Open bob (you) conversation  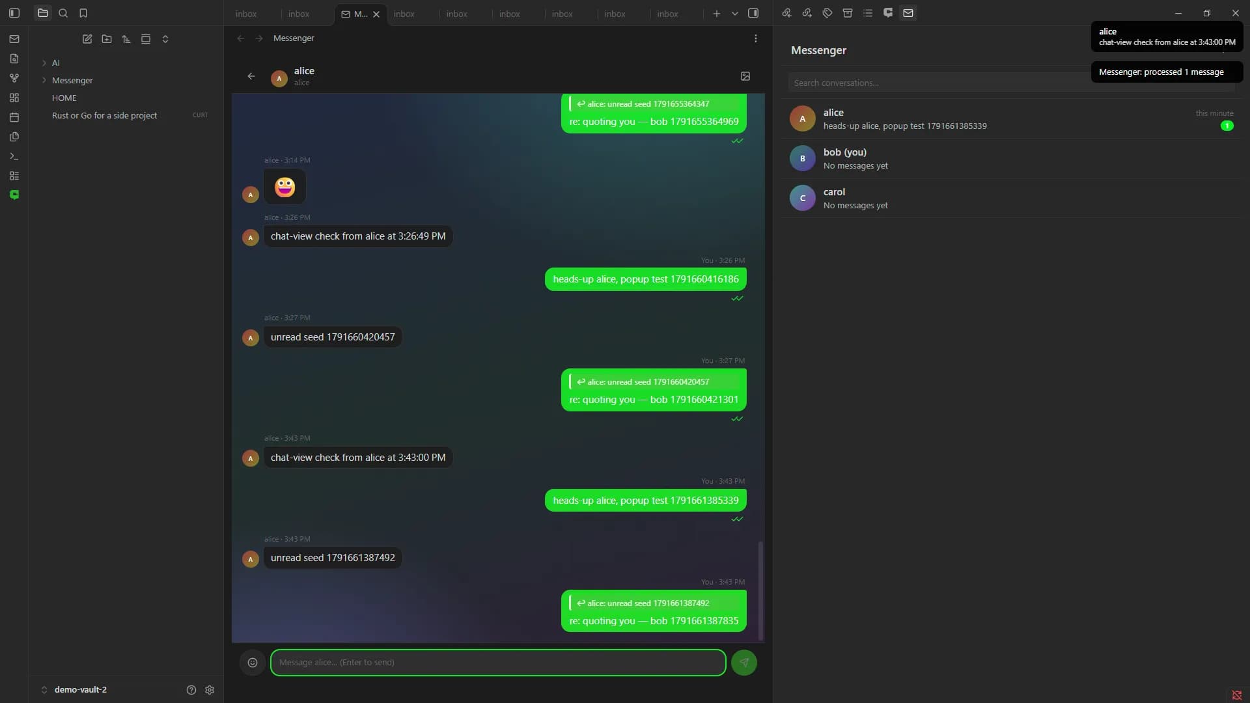tap(1012, 159)
